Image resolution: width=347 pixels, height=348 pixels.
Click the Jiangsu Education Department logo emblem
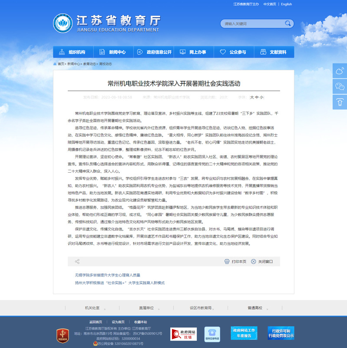(63, 23)
